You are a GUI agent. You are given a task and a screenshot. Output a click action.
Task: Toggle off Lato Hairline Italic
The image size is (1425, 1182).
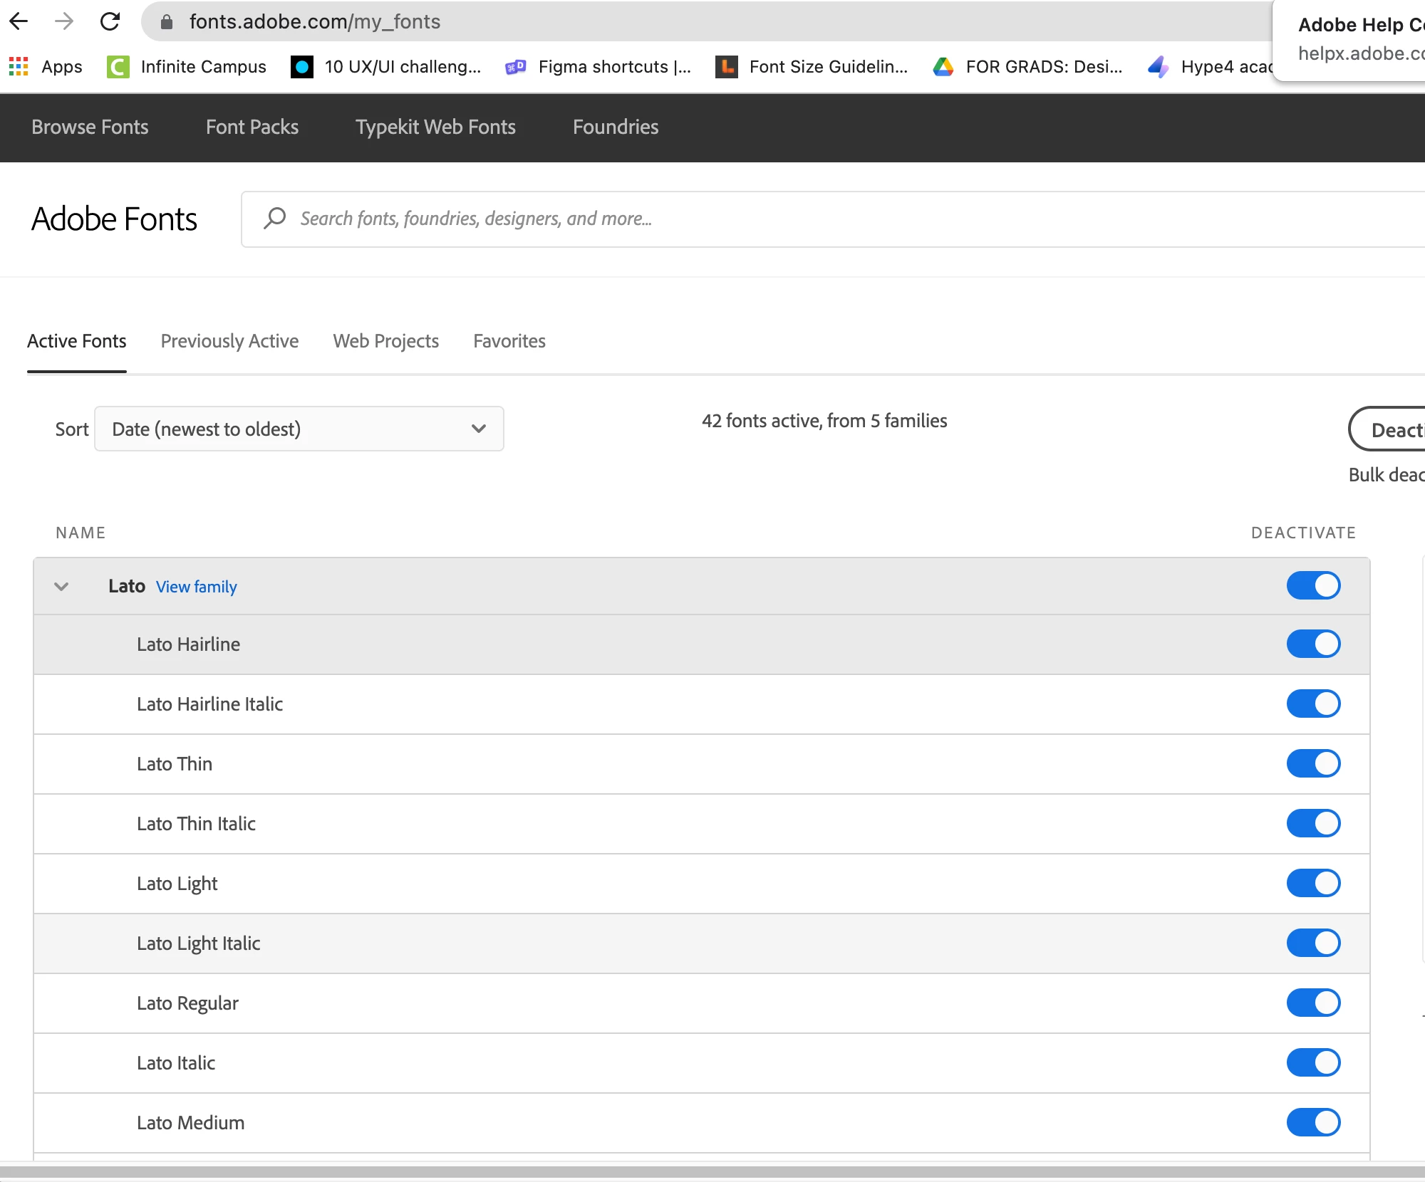coord(1313,704)
